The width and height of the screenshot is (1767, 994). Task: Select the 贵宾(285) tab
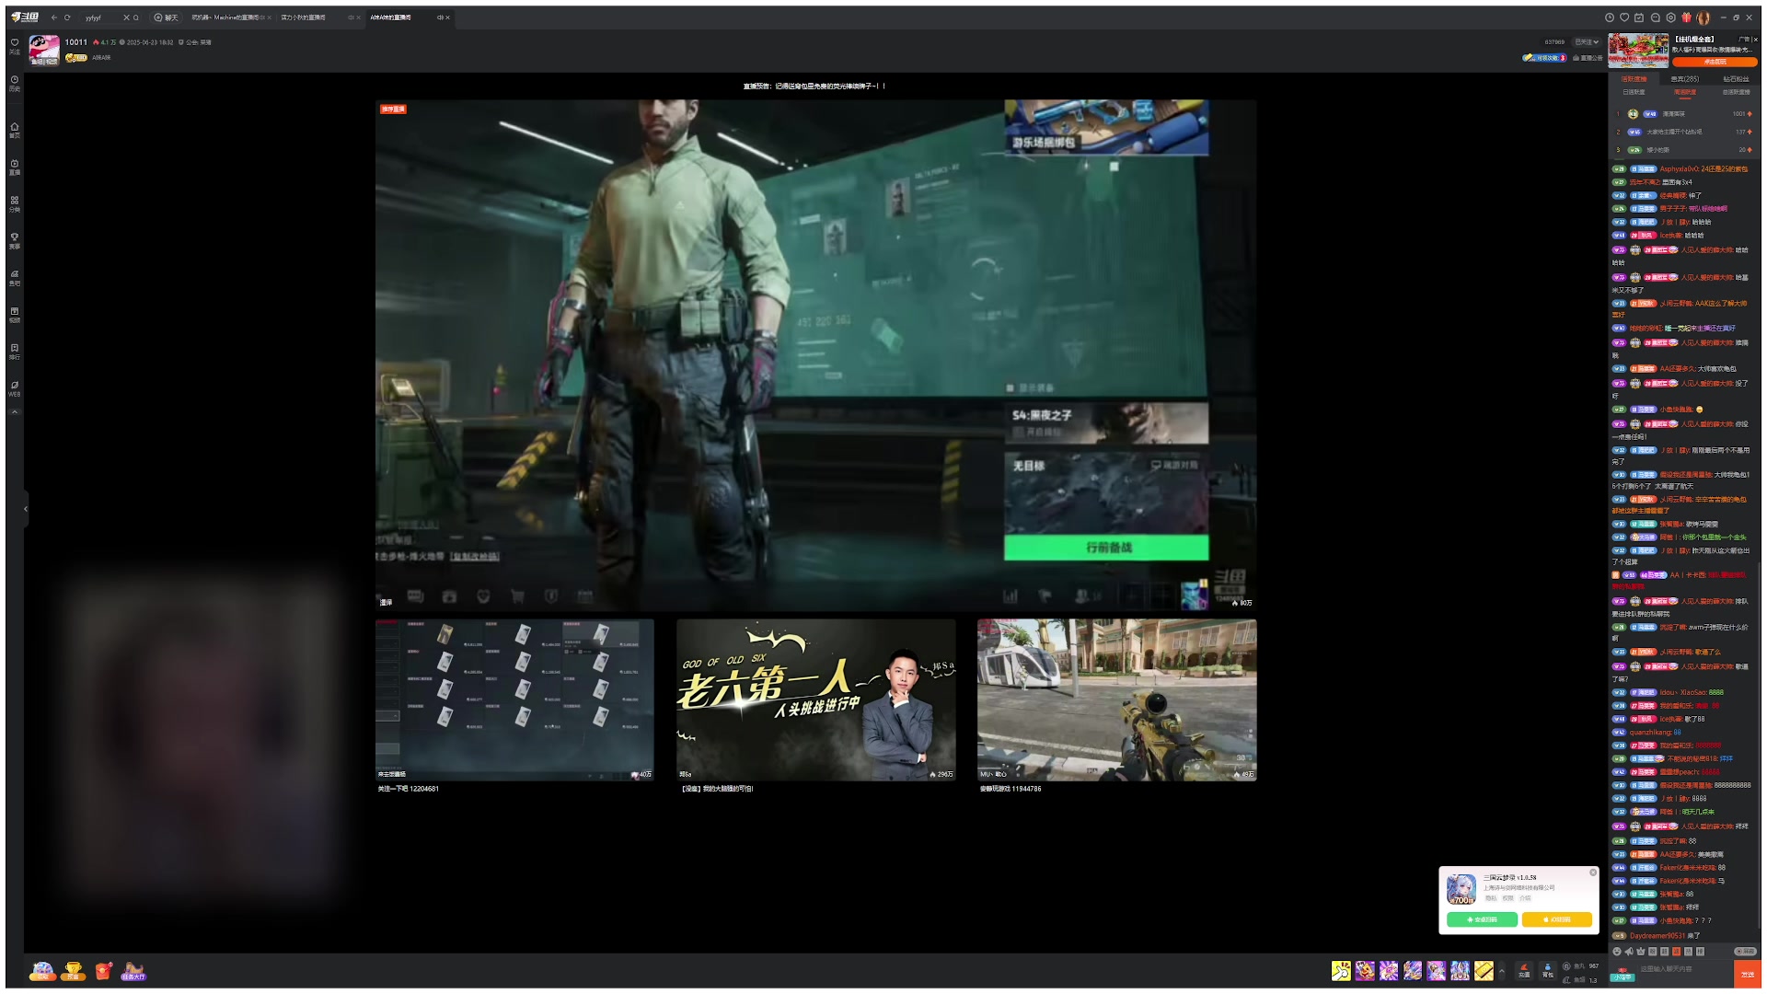pos(1685,79)
